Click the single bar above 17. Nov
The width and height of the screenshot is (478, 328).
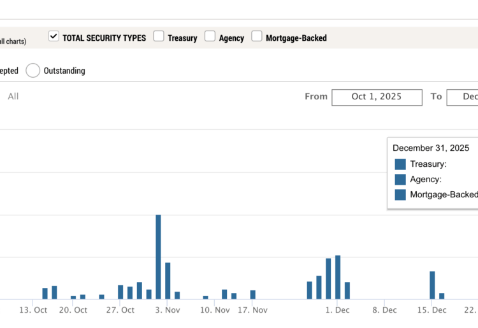click(253, 294)
